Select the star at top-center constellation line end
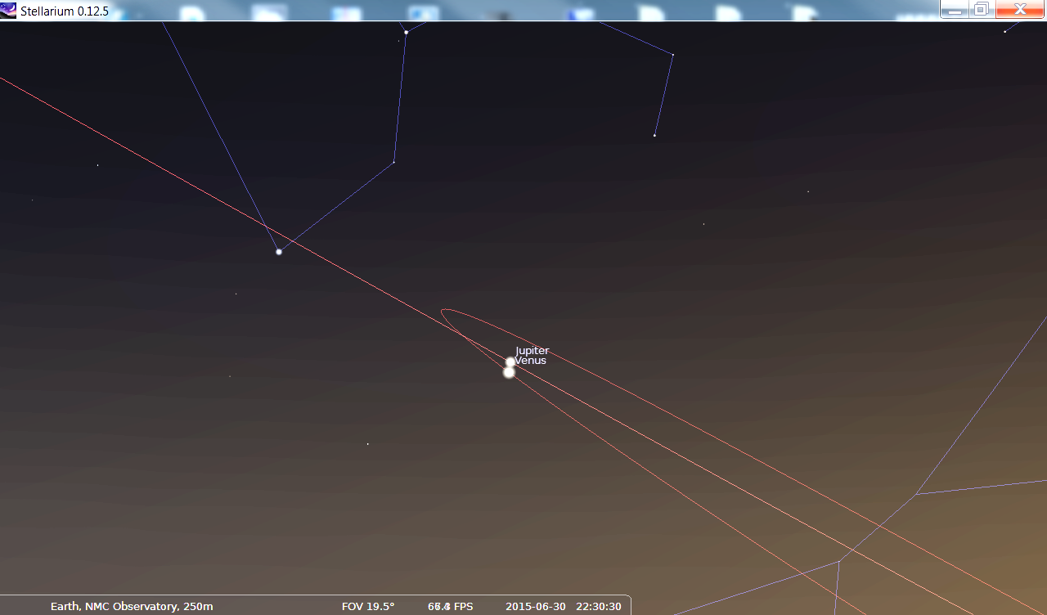The height and width of the screenshot is (615, 1047). (406, 33)
